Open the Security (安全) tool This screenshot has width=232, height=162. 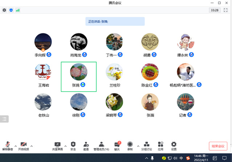(x=73, y=146)
